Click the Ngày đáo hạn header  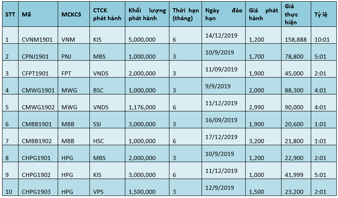pyautogui.click(x=223, y=14)
